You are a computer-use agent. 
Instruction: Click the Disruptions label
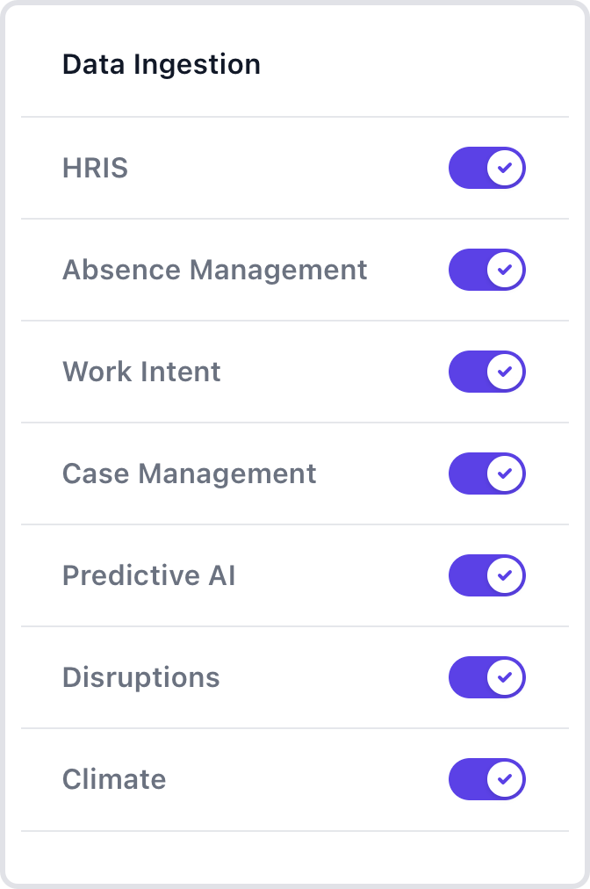pyautogui.click(x=140, y=677)
